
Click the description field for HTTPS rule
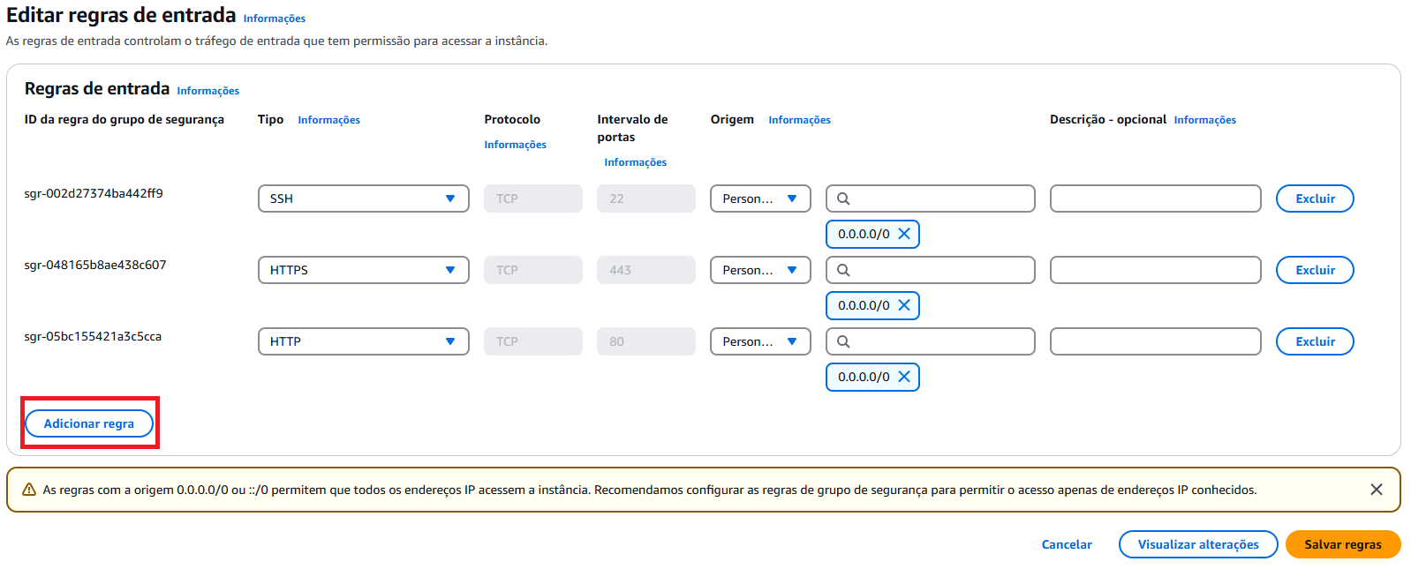click(1155, 270)
